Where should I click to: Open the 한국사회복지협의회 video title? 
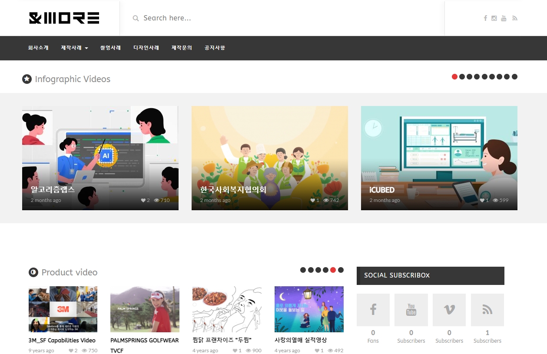pyautogui.click(x=233, y=190)
